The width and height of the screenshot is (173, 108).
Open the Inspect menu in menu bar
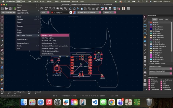(x=49, y=1)
